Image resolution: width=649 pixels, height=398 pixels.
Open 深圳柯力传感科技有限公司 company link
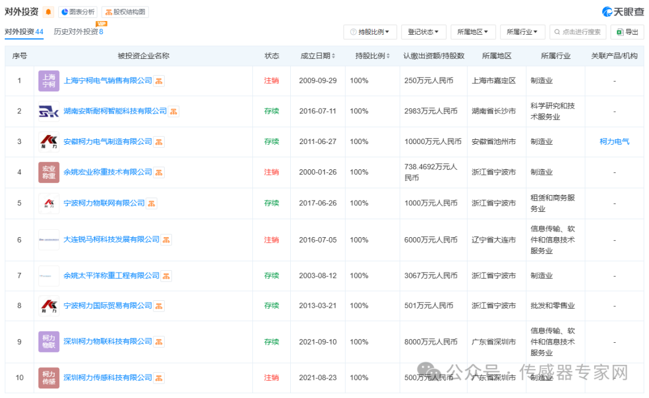[108, 378]
